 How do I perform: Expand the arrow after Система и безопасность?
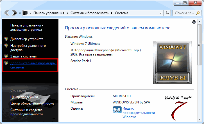pyautogui.click(x=112, y=13)
